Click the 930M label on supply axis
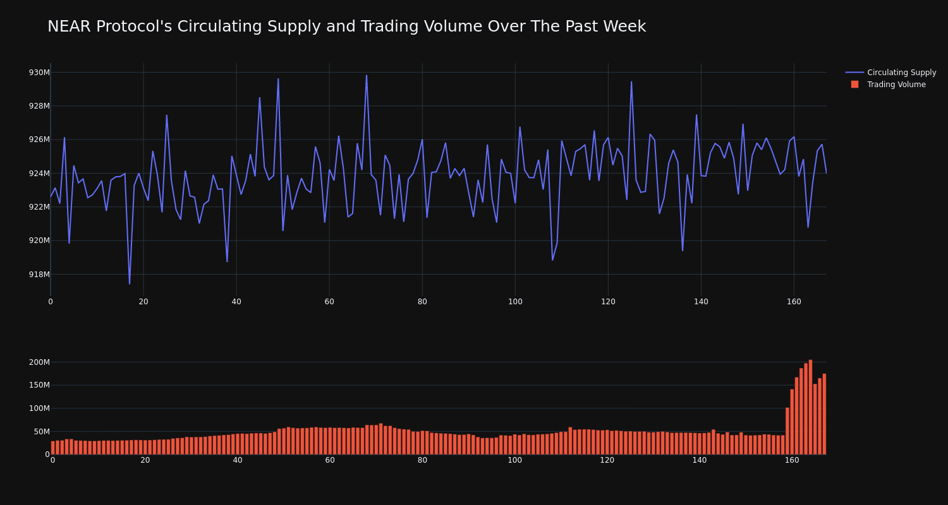 [x=39, y=73]
